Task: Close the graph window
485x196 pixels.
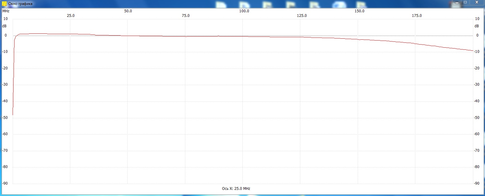Action: [x=477, y=2]
